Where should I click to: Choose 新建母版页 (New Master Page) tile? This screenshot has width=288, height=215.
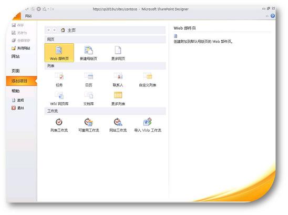point(88,53)
